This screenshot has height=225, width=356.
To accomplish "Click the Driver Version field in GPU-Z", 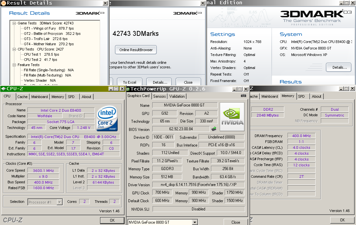I will coord(198,185).
